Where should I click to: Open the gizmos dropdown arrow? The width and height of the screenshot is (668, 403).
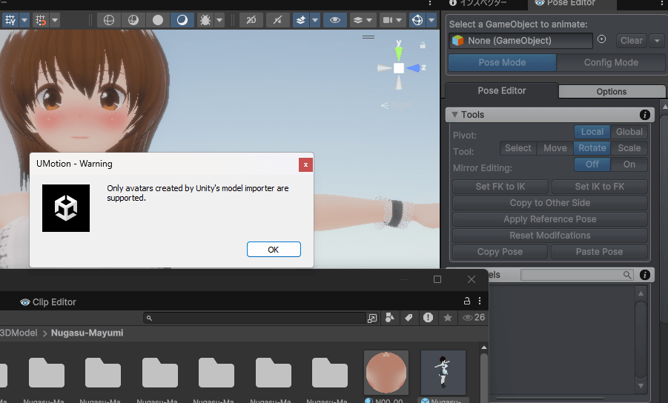coord(431,20)
